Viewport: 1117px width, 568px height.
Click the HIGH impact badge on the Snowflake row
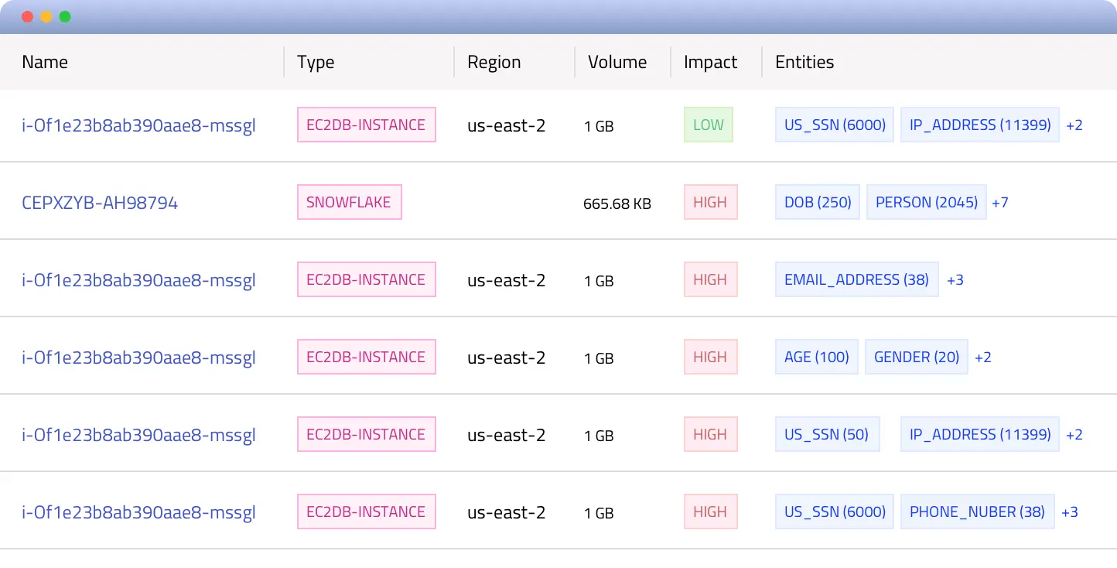click(x=710, y=202)
